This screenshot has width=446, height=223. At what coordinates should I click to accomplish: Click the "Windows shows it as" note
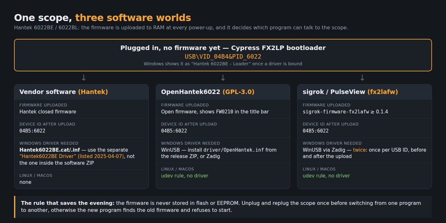coord(223,64)
